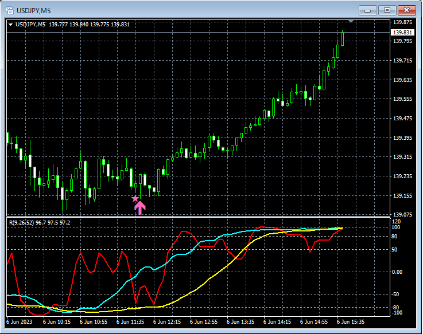Screen dimensions: 423x334
Task: Click the chart shift triangle marker
Action: (x=351, y=21)
